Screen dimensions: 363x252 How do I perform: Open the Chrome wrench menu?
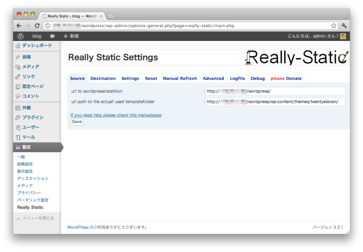[x=344, y=26]
